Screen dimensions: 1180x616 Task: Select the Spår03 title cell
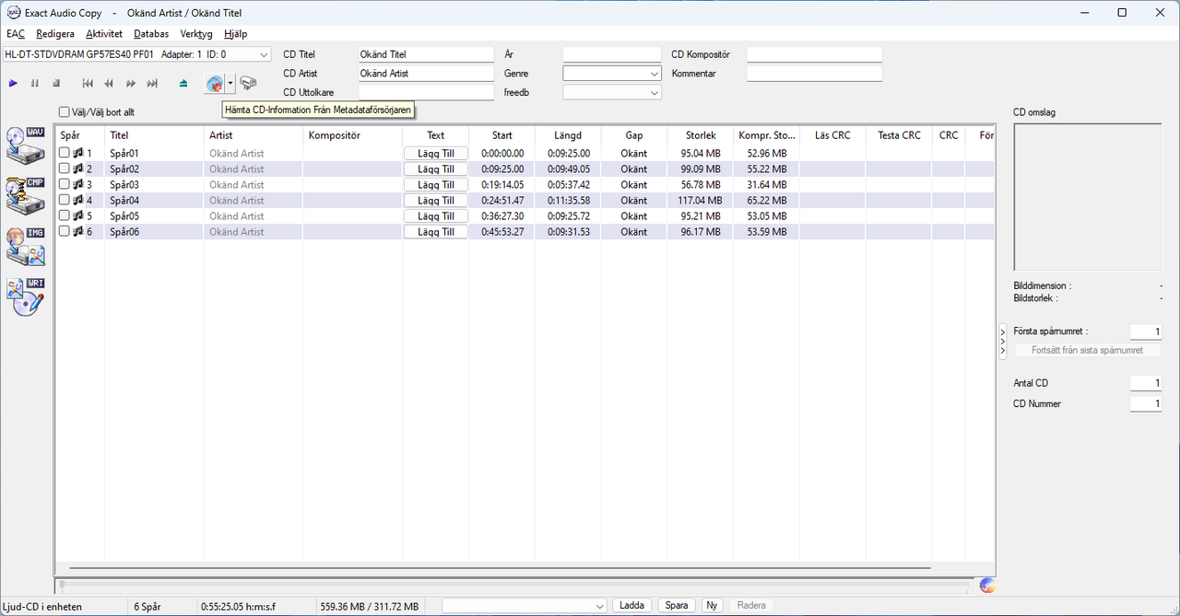pyautogui.click(x=154, y=185)
